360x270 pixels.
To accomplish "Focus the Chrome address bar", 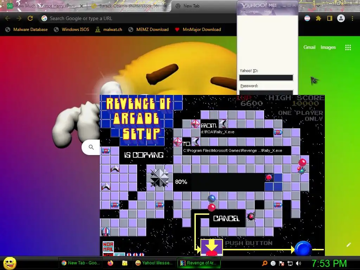I will (138, 18).
